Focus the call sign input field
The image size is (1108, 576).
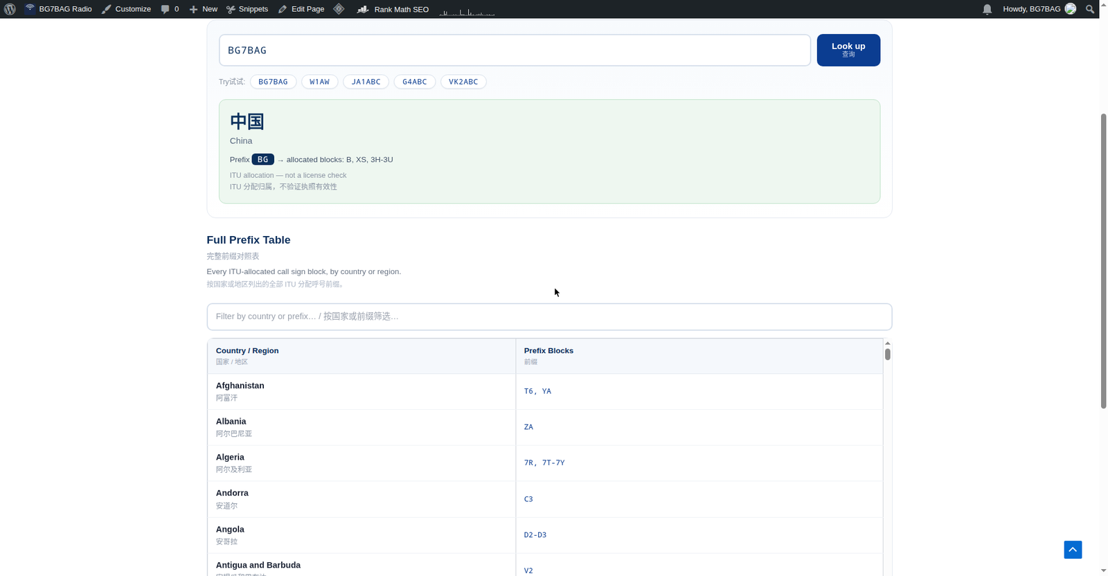515,50
